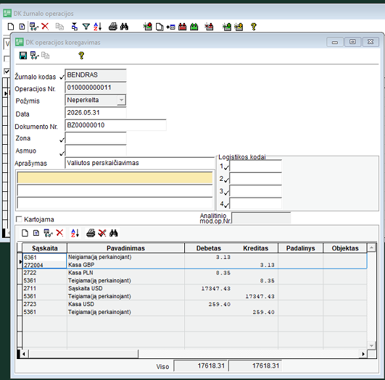Toggle checked checkbox at left edge of journal window
Viewport: 385px width, 380px height.
[7, 71]
